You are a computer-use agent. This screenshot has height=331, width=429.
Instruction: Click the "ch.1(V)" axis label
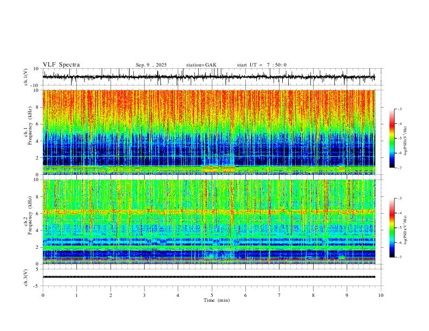click(26, 77)
